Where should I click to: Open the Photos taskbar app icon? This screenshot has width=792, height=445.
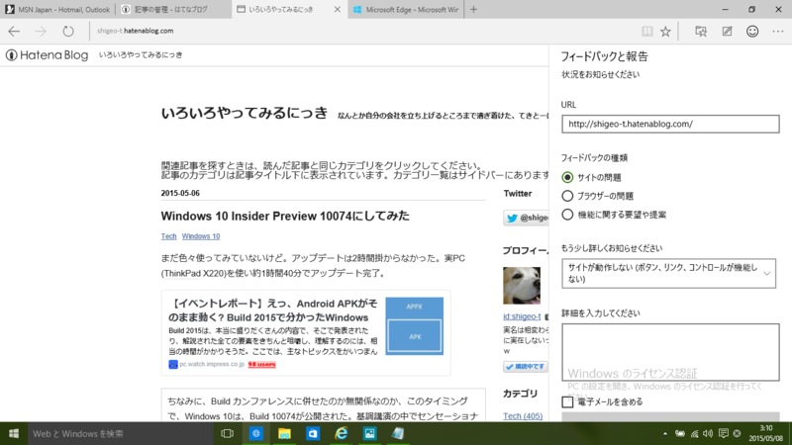369,433
